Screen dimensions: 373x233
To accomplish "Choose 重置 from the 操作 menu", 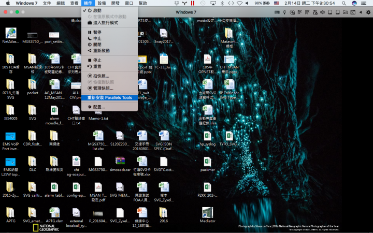I will (x=109, y=67).
